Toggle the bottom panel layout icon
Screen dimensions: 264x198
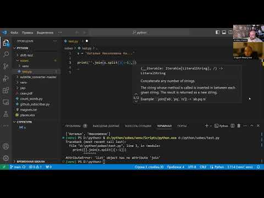[x=224, y=32]
